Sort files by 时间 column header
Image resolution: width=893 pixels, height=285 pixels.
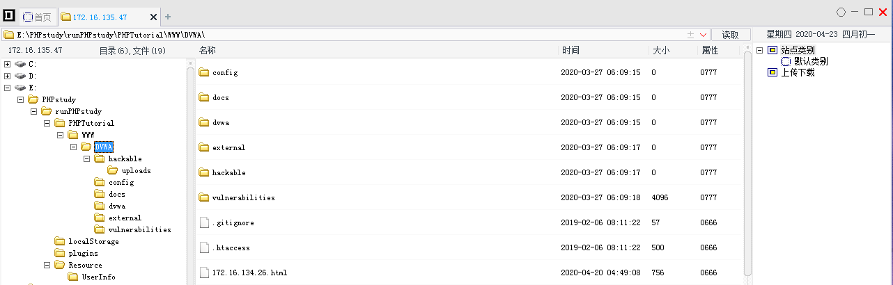[570, 50]
